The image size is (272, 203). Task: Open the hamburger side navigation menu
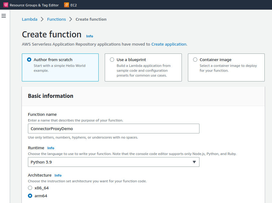(x=4, y=16)
